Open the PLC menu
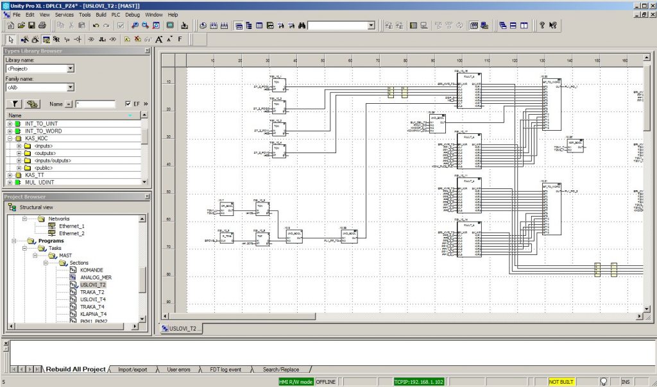 (x=117, y=14)
